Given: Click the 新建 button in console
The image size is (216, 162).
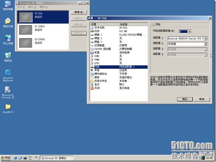Looking at the screenshot, I should [x=79, y=12].
